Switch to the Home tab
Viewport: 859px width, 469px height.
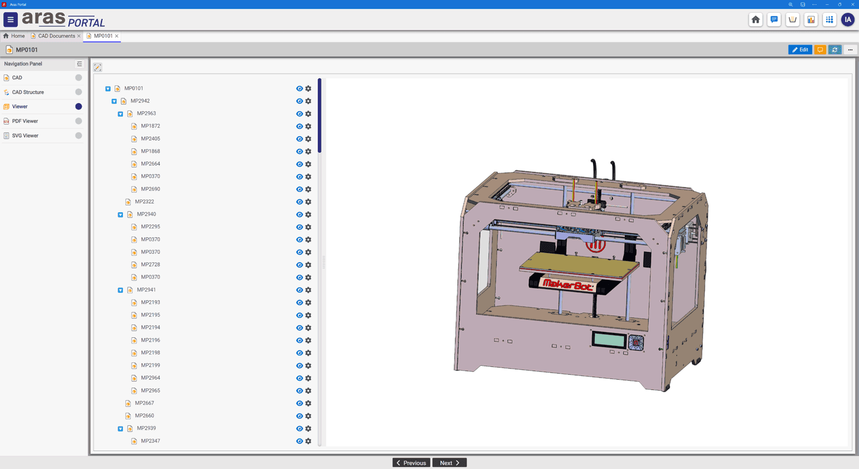[14, 36]
